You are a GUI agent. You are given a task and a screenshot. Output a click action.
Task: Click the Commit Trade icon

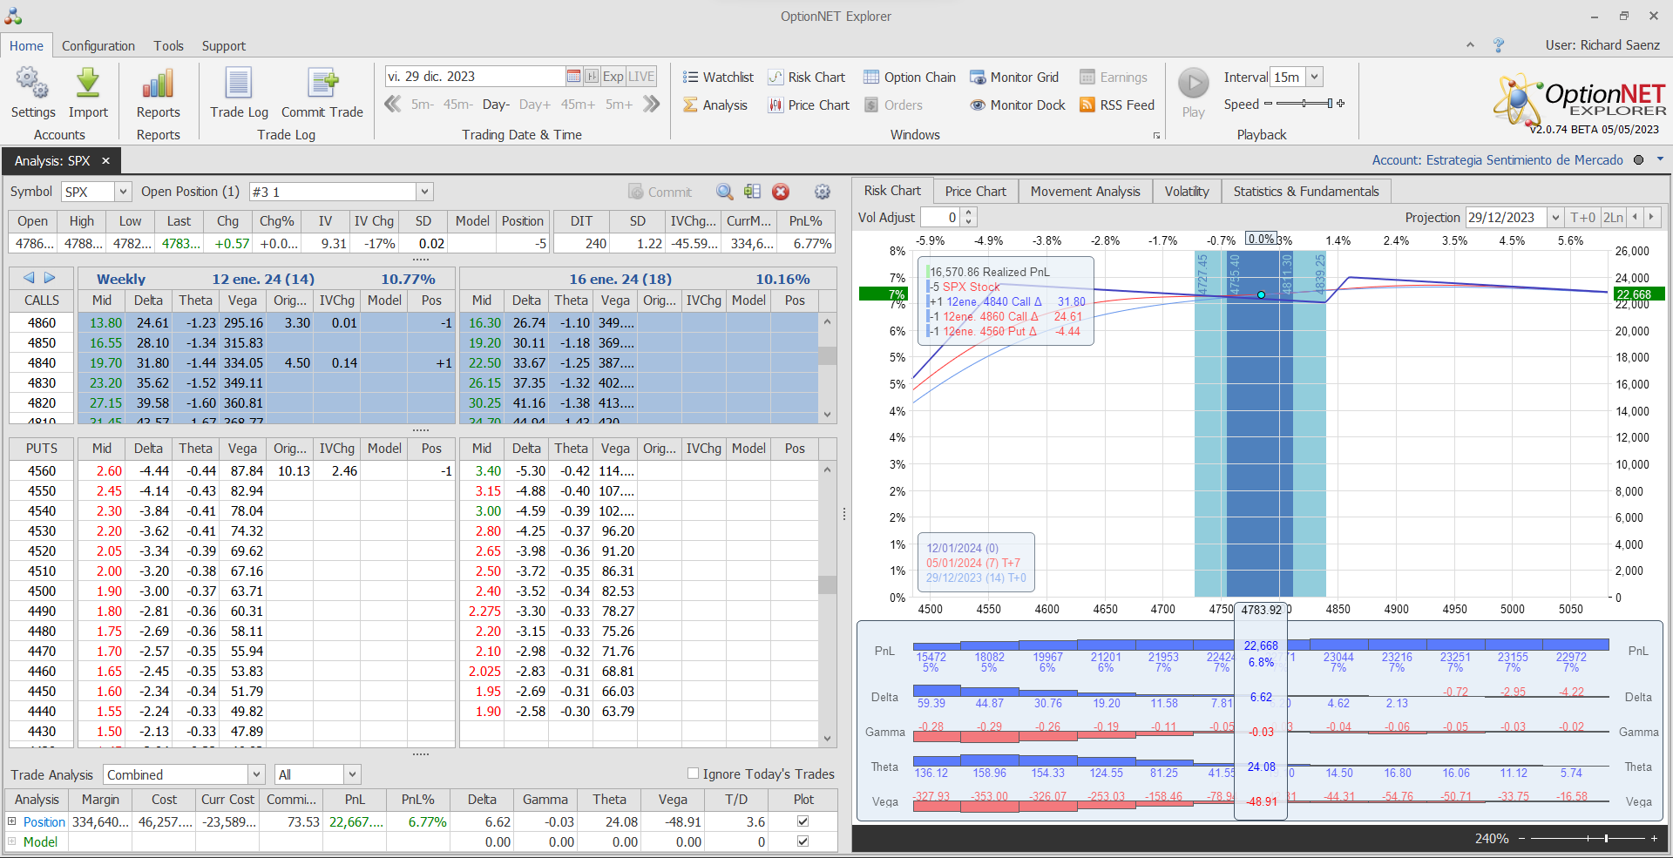tap(322, 91)
